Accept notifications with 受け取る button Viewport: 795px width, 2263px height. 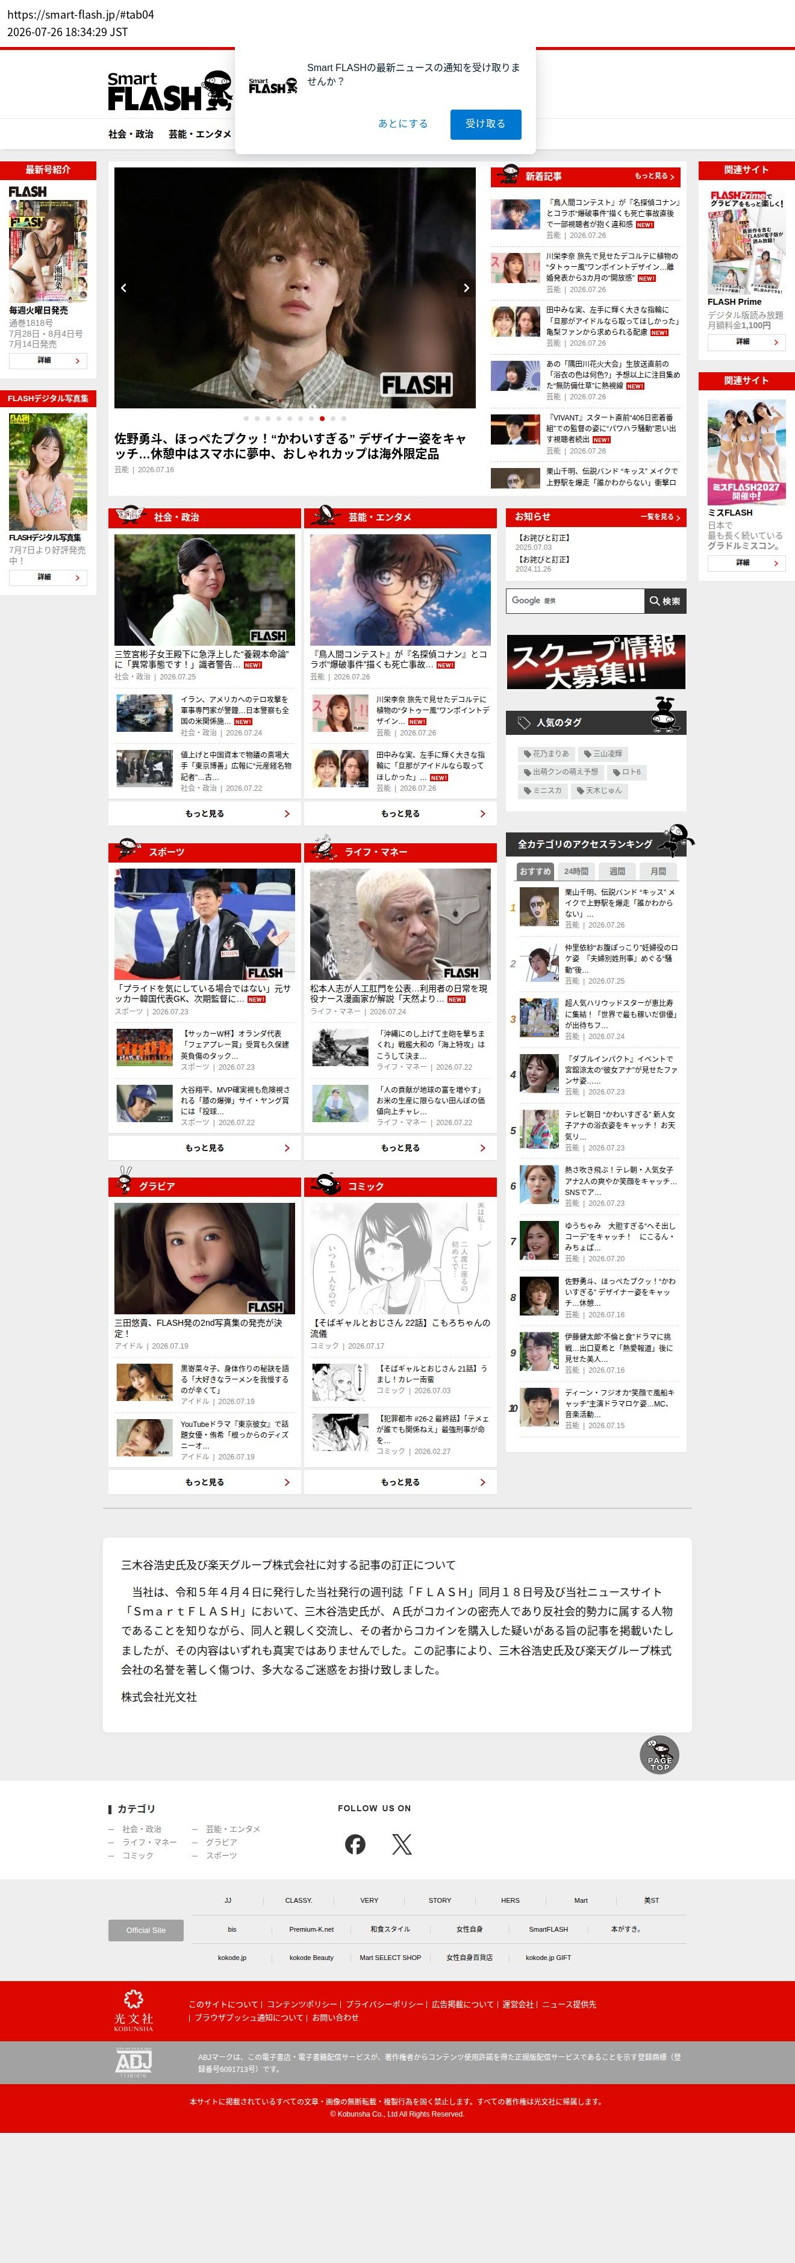pyautogui.click(x=486, y=124)
